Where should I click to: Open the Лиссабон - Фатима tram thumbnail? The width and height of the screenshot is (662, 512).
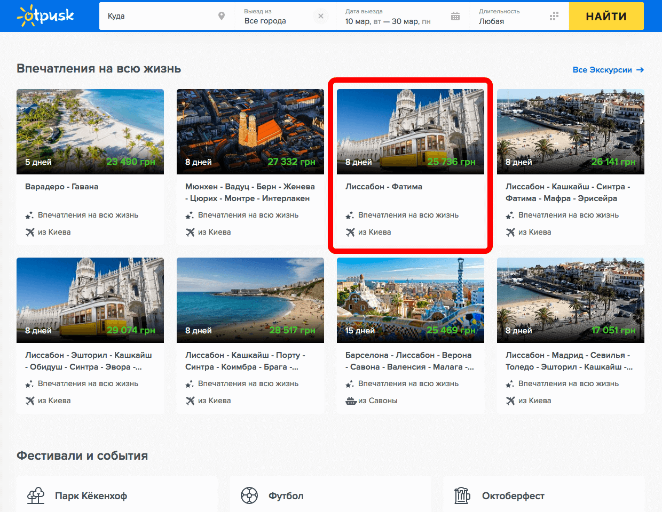411,132
